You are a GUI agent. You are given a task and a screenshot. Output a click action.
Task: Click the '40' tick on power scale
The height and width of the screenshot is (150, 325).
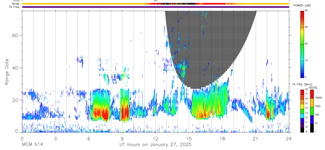tap(306, 10)
